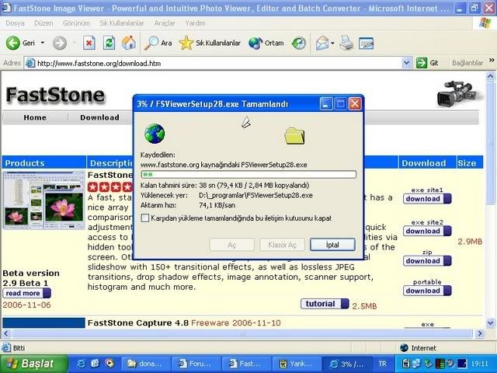Click the TR language indicator

pos(383,364)
